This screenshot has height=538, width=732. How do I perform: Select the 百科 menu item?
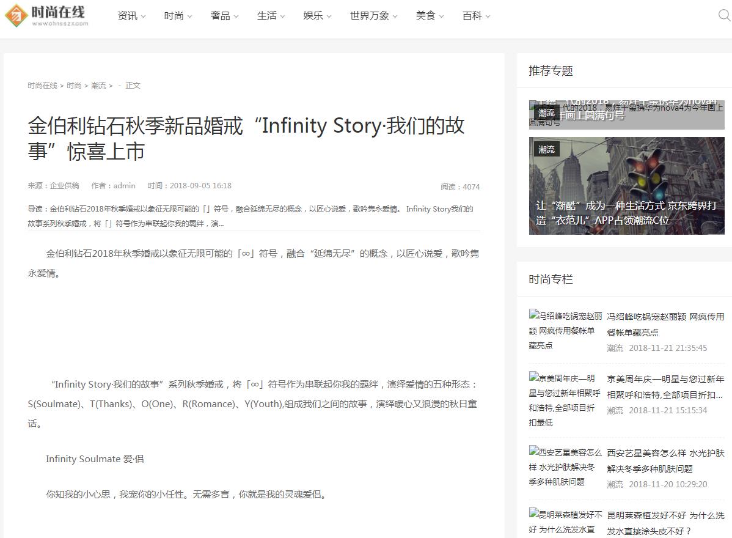[476, 16]
